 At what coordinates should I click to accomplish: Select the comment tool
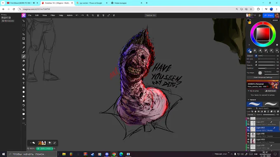click(23, 114)
